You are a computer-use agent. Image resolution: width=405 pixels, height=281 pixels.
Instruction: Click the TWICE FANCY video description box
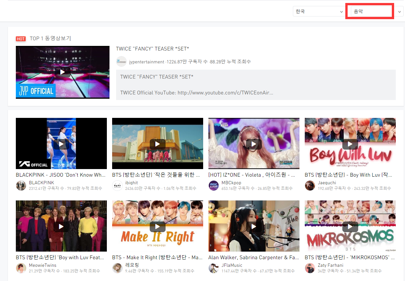[x=256, y=85]
